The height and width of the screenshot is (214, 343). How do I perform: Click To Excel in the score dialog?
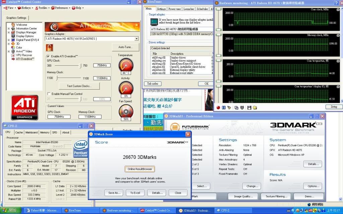point(135,193)
